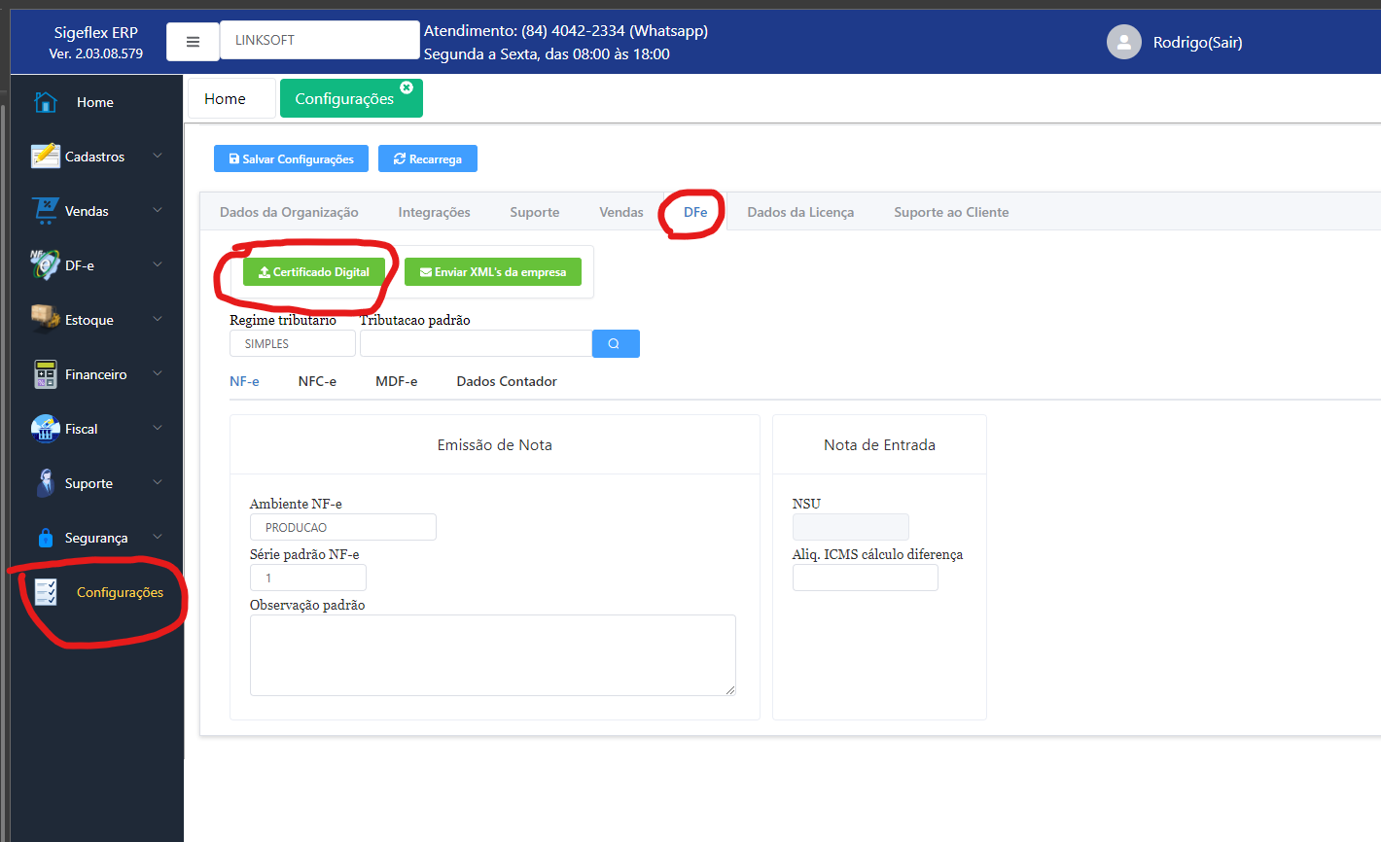Viewport: 1381px width, 842px height.
Task: Switch to the Integrações tab
Action: [x=434, y=212]
